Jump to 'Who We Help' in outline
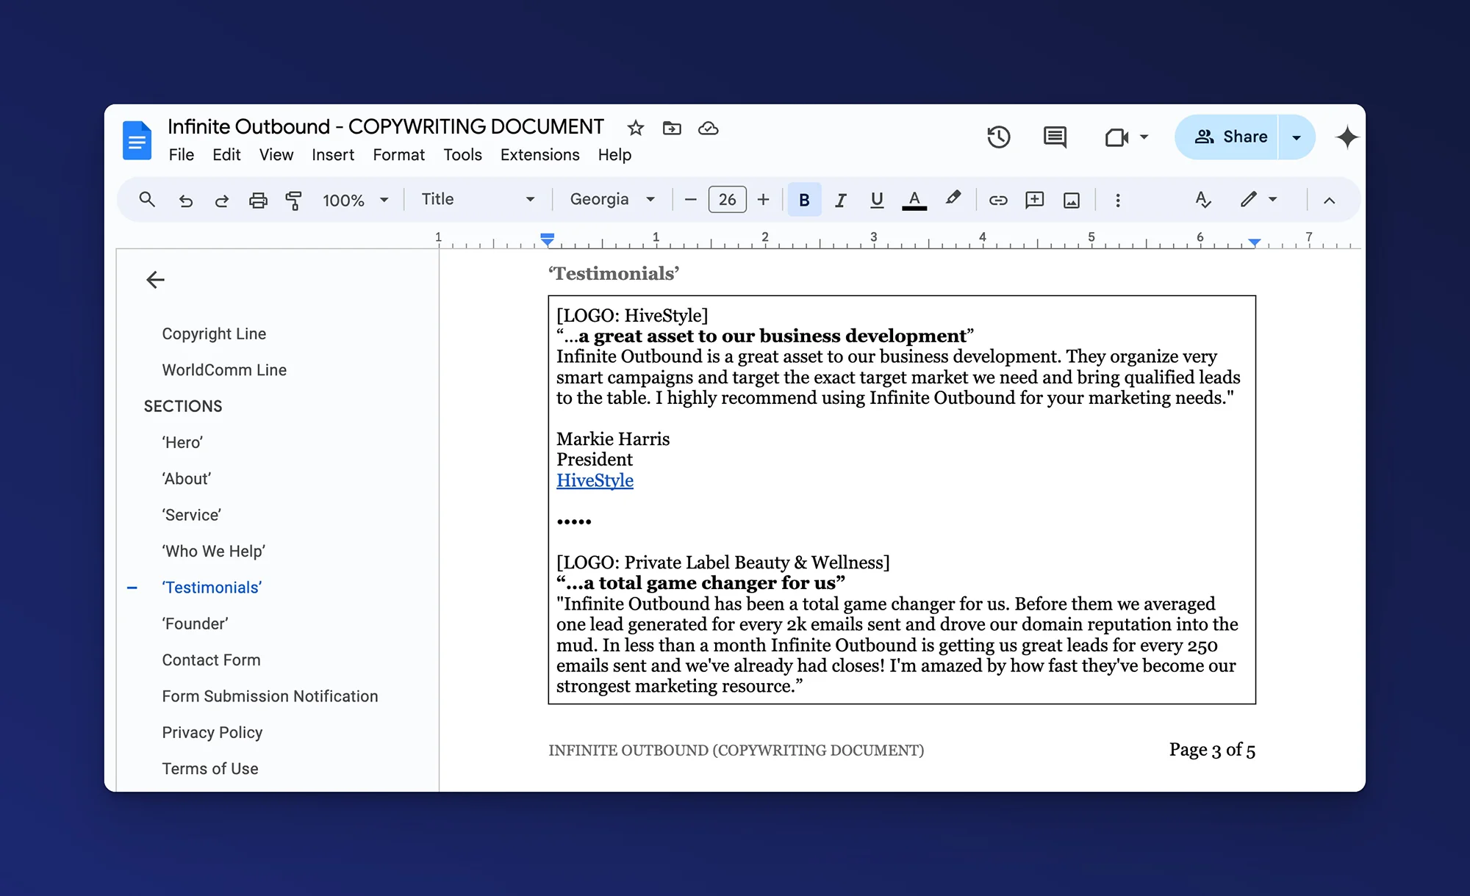The height and width of the screenshot is (896, 1470). coord(213,552)
